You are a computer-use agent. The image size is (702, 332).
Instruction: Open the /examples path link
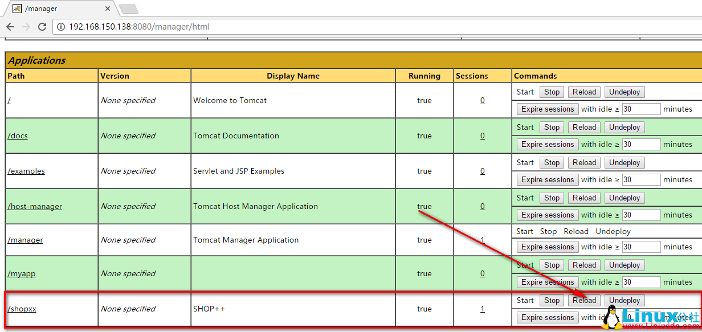coord(26,171)
